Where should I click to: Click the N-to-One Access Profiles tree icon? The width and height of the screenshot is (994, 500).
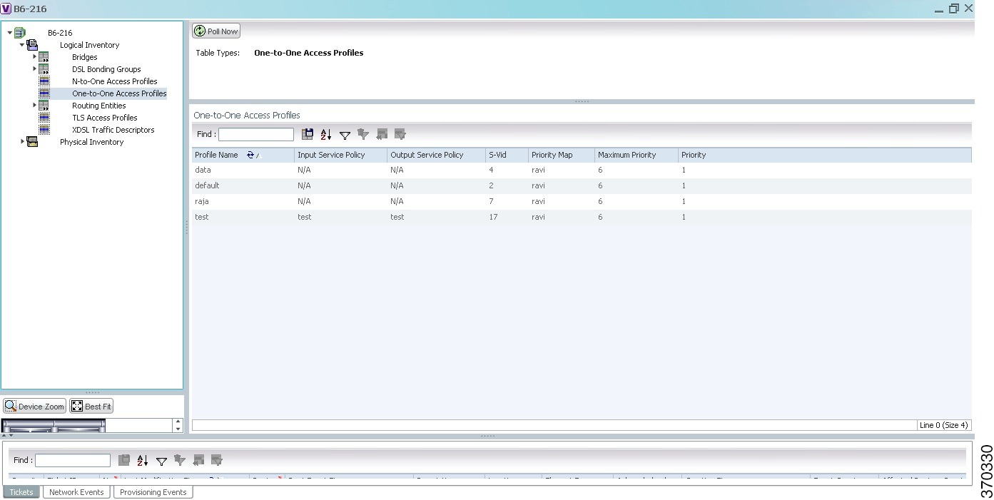tap(44, 81)
